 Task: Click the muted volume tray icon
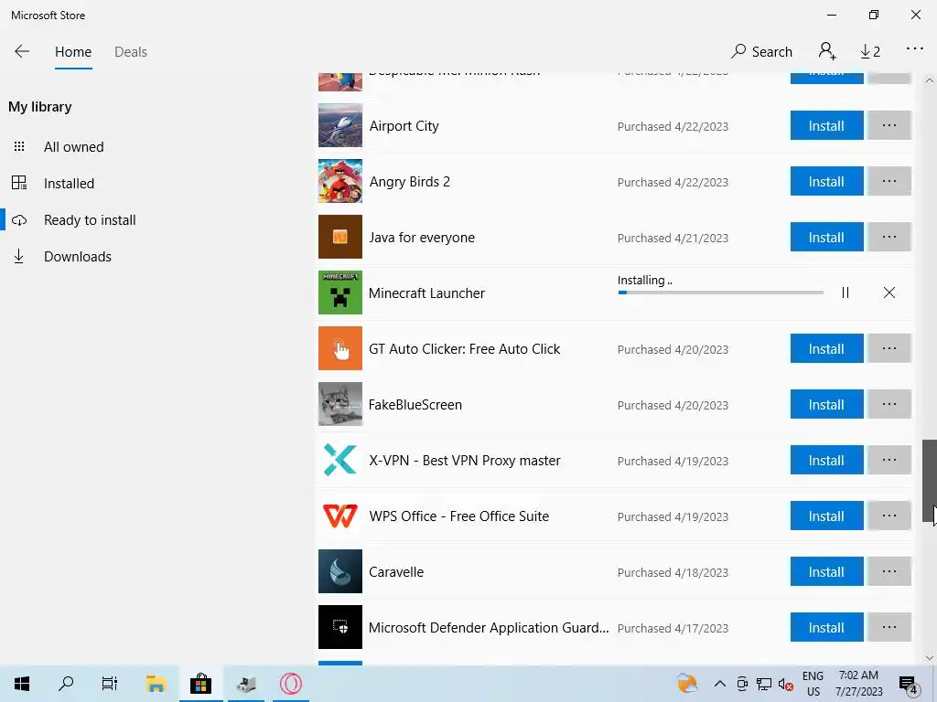(x=785, y=684)
